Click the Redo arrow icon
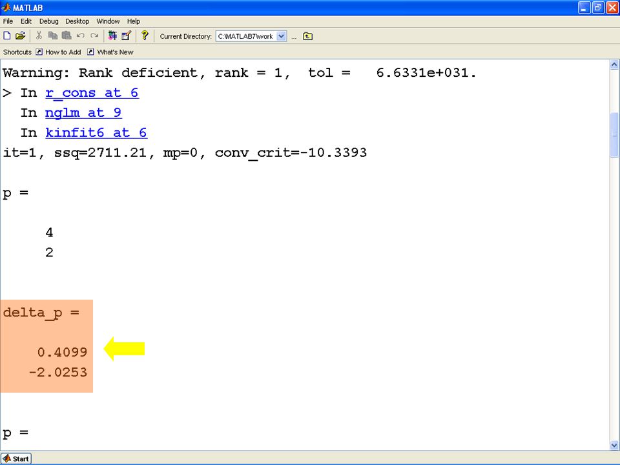Image resolution: width=620 pixels, height=465 pixels. 94,36
